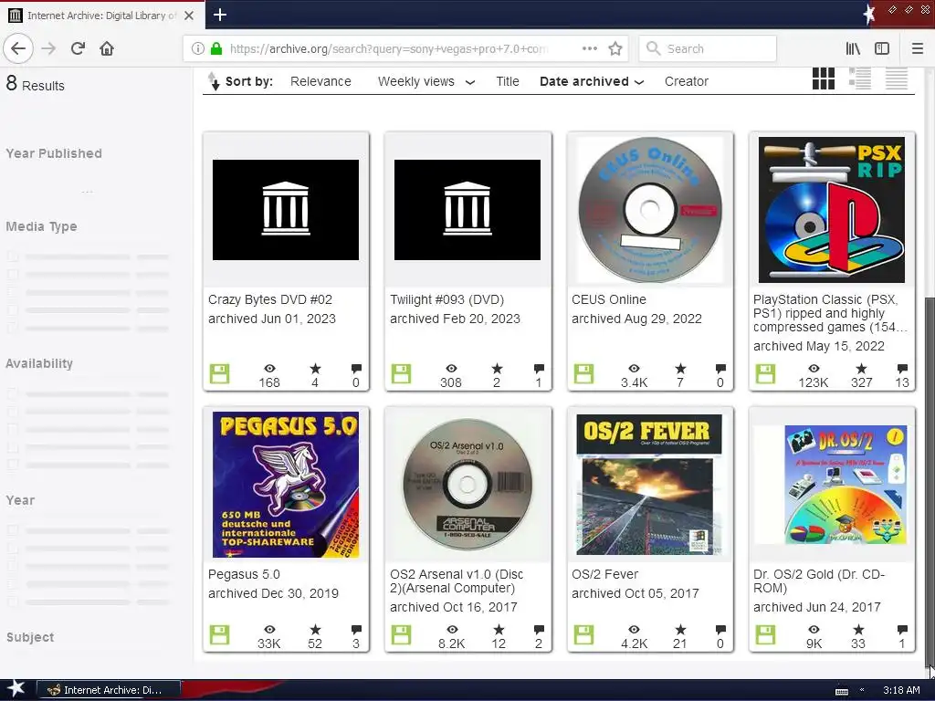Click the keyboard tray icon

(x=841, y=691)
